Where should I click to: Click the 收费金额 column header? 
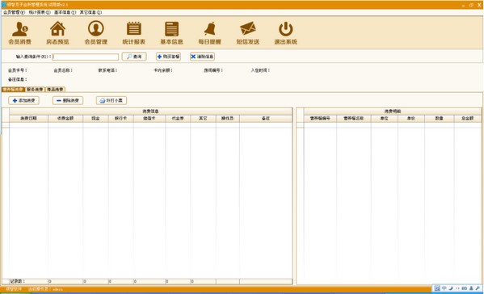[65, 119]
